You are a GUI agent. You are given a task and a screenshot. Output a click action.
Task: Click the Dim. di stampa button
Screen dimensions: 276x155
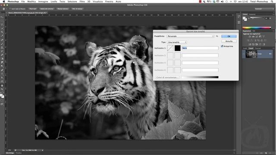[77, 9]
